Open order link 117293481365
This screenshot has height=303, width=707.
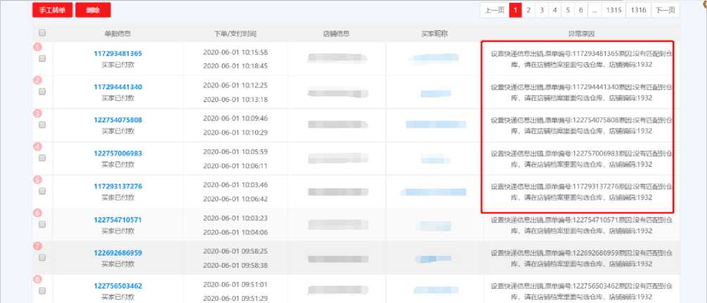click(117, 53)
